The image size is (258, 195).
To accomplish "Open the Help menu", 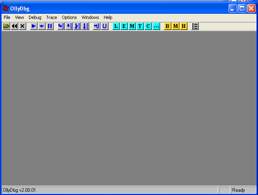I will [x=108, y=17].
